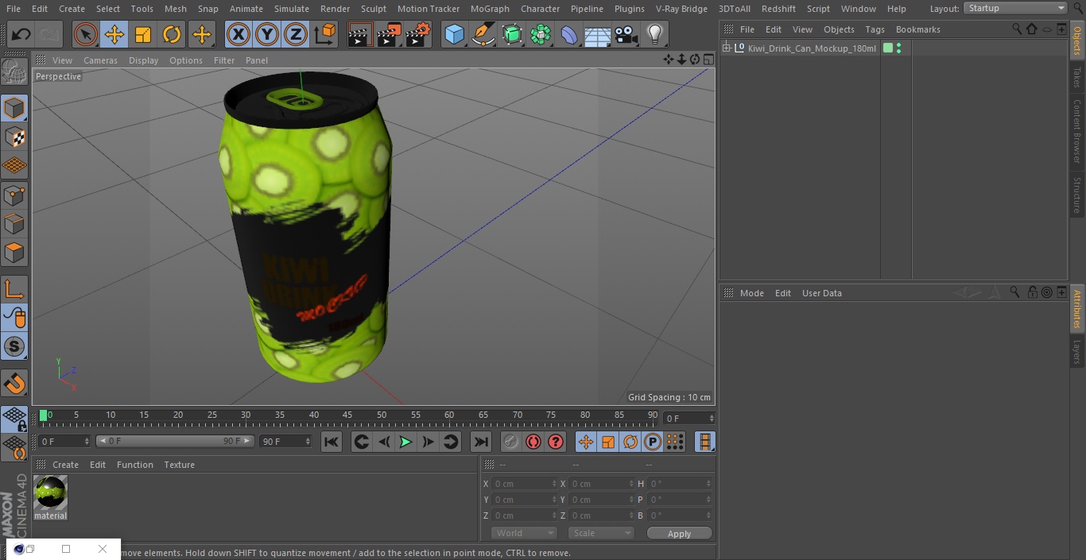Screen dimensions: 1086x560
Task: Render to Picture Viewer
Action: [x=389, y=35]
